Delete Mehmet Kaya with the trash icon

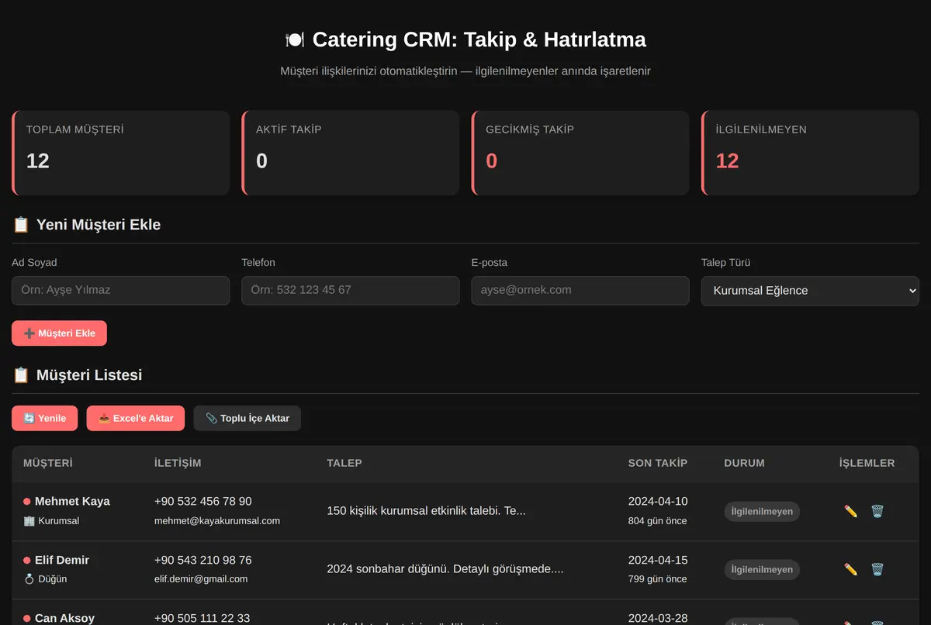[877, 511]
